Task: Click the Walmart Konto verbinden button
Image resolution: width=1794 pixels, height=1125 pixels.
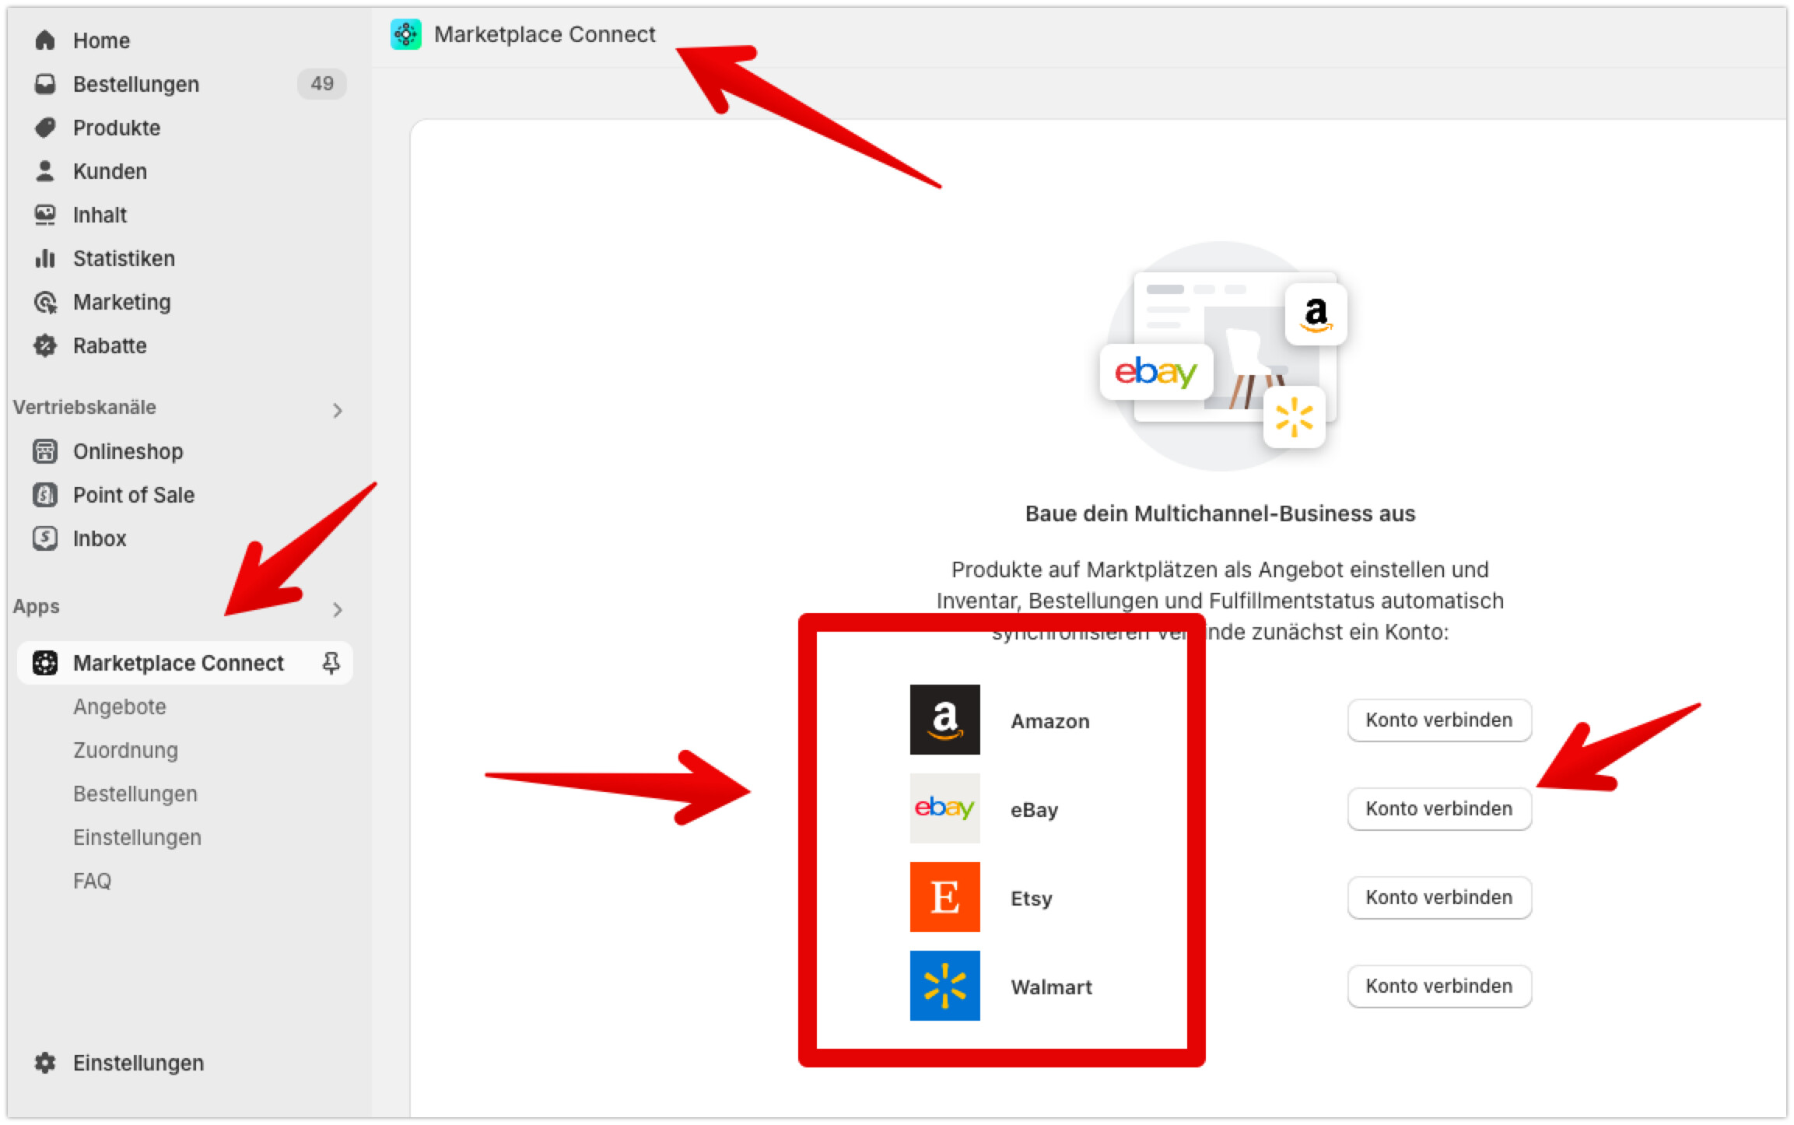Action: click(x=1438, y=986)
